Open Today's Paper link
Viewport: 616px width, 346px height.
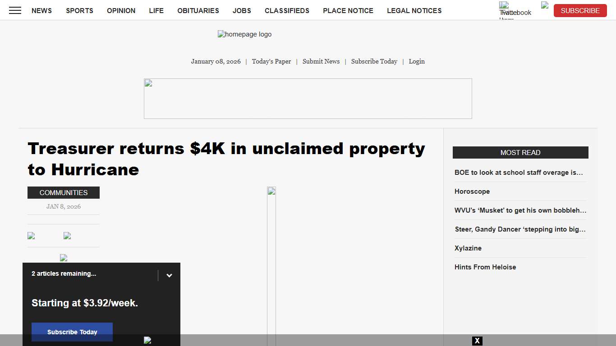coord(271,61)
